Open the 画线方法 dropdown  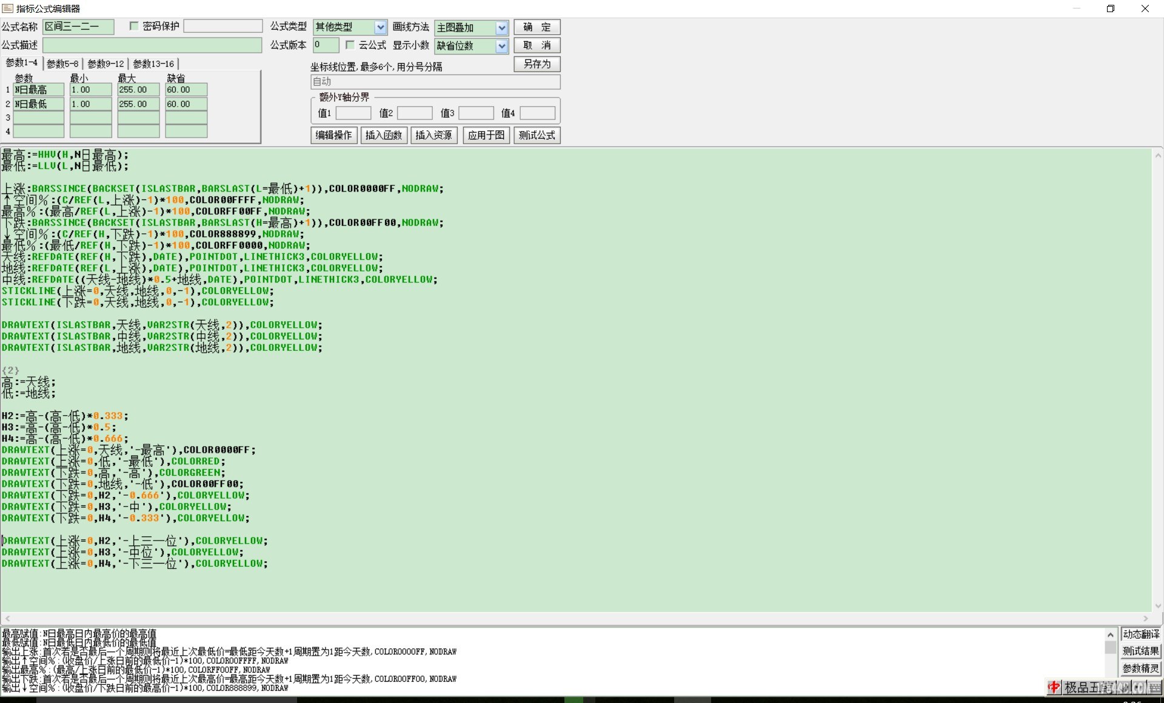(x=501, y=28)
